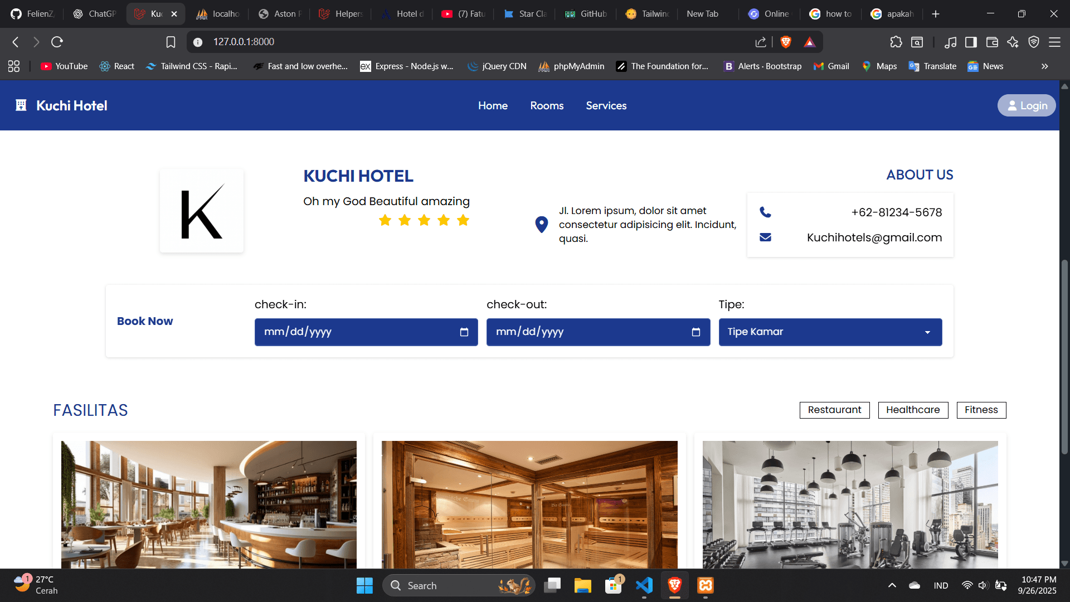This screenshot has width=1070, height=602.
Task: Open the Rooms navigation menu item
Action: [546, 106]
